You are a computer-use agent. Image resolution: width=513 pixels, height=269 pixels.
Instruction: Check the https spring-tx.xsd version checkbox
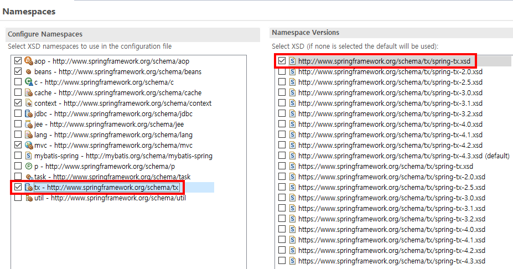[x=282, y=166]
